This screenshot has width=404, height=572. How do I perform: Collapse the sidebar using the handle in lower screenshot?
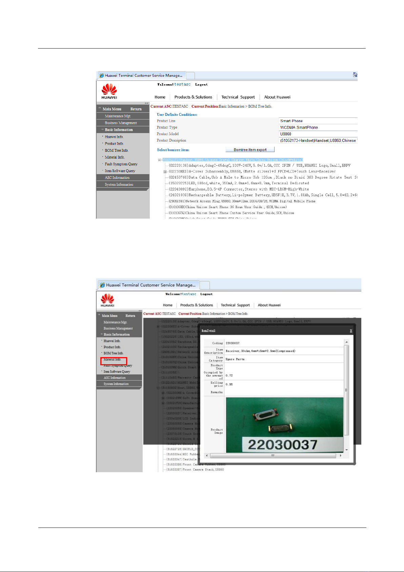(140, 311)
